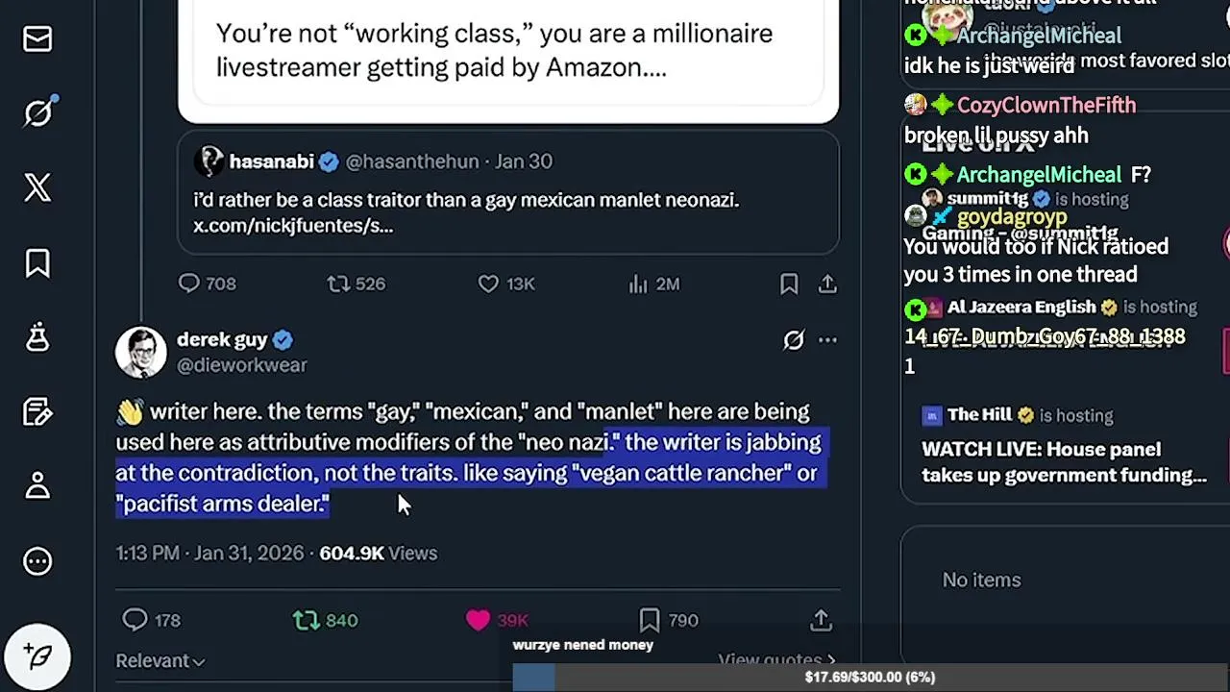Open derek guy's profile name link

click(x=222, y=339)
